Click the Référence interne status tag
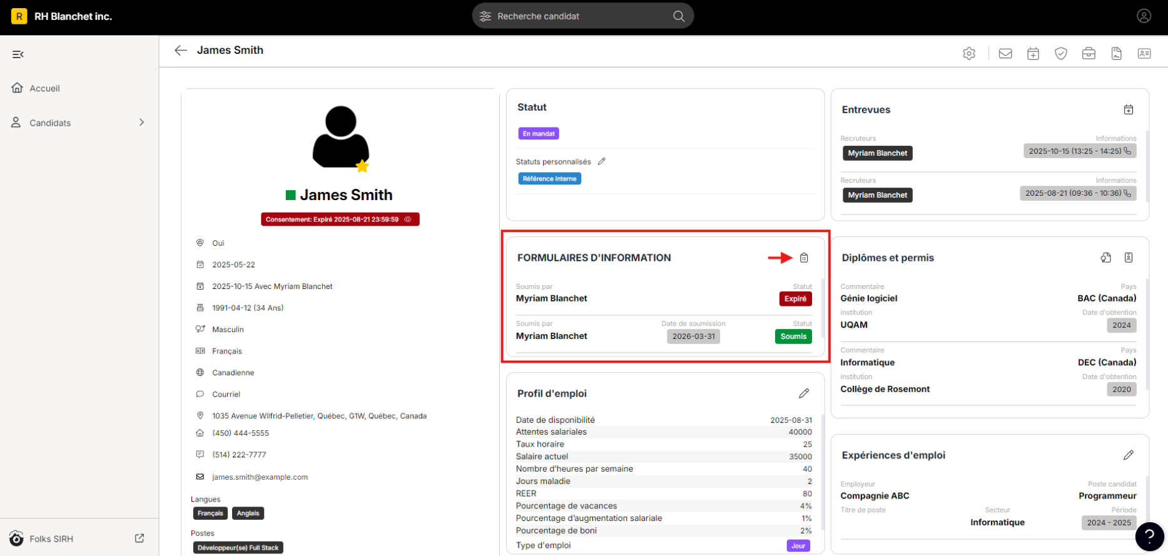The width and height of the screenshot is (1168, 556). coord(549,179)
